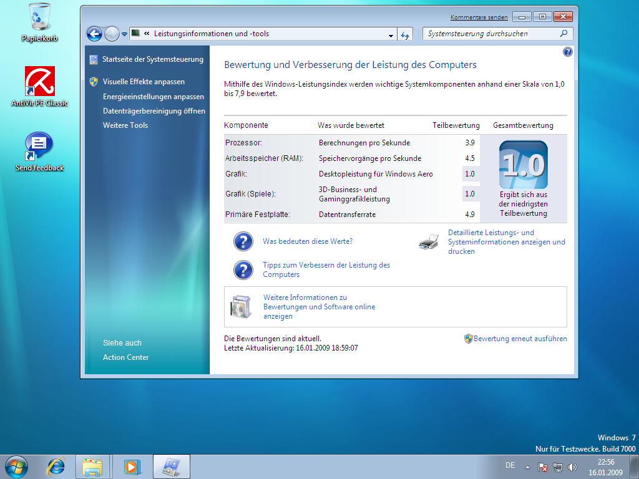Show hidden system tray icons
Screen dimensions: 639x479
click(527, 467)
